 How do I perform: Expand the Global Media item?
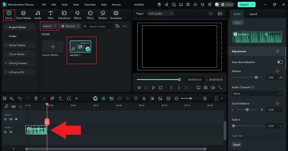point(6,45)
